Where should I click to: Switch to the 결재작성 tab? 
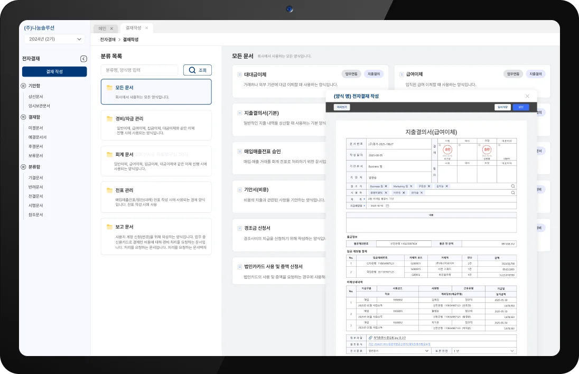tap(133, 28)
